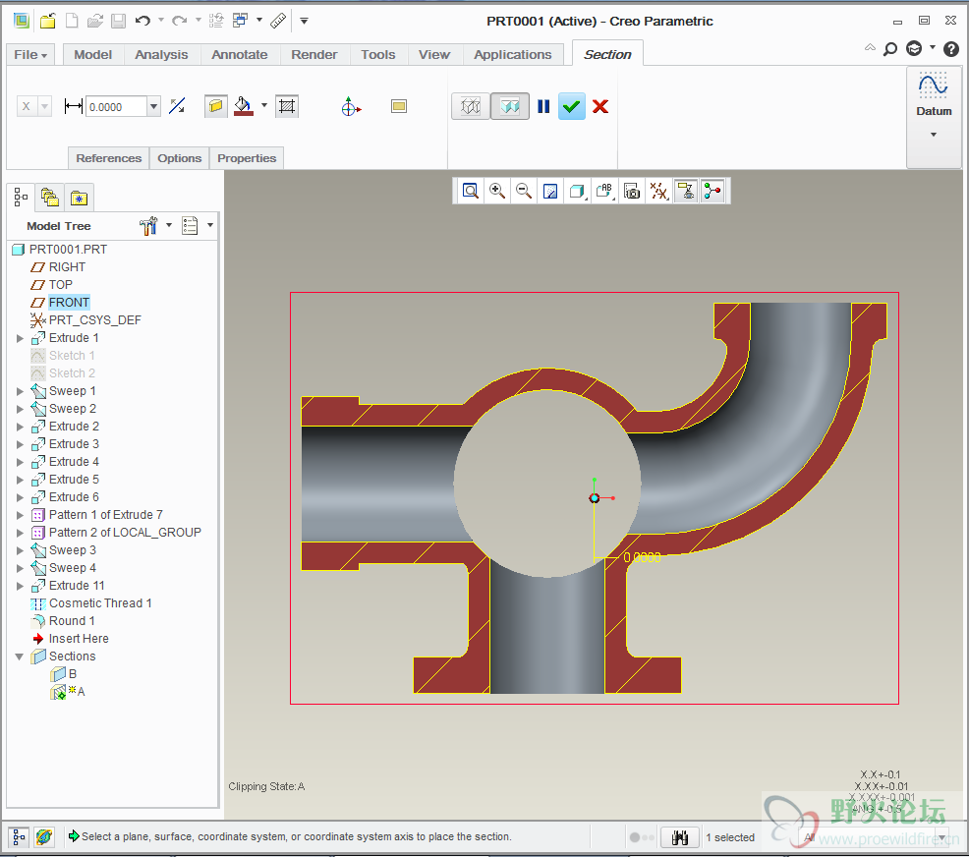This screenshot has width=969, height=857.
Task: Open the Properties panel
Action: pos(247,158)
